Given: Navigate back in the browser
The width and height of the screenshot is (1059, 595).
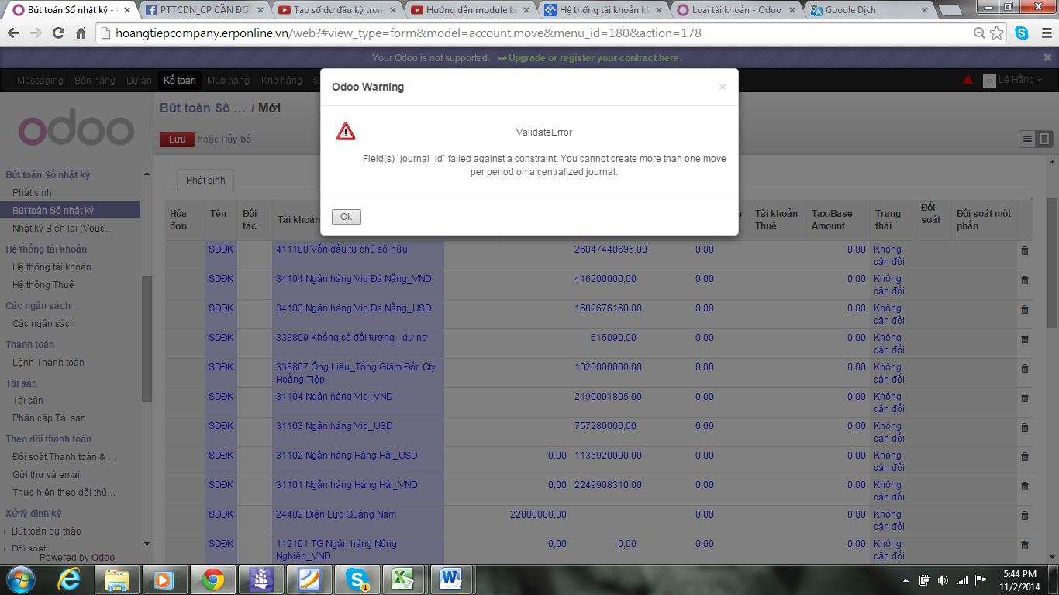Looking at the screenshot, I should [13, 33].
